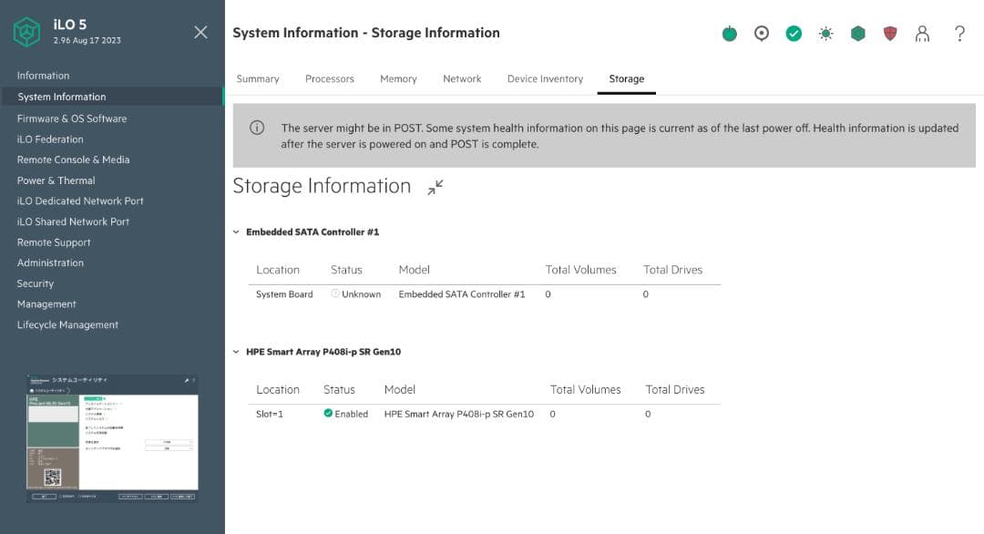This screenshot has width=984, height=534.
Task: Collapse the Embedded SATA Controller #1 section
Action: click(236, 231)
